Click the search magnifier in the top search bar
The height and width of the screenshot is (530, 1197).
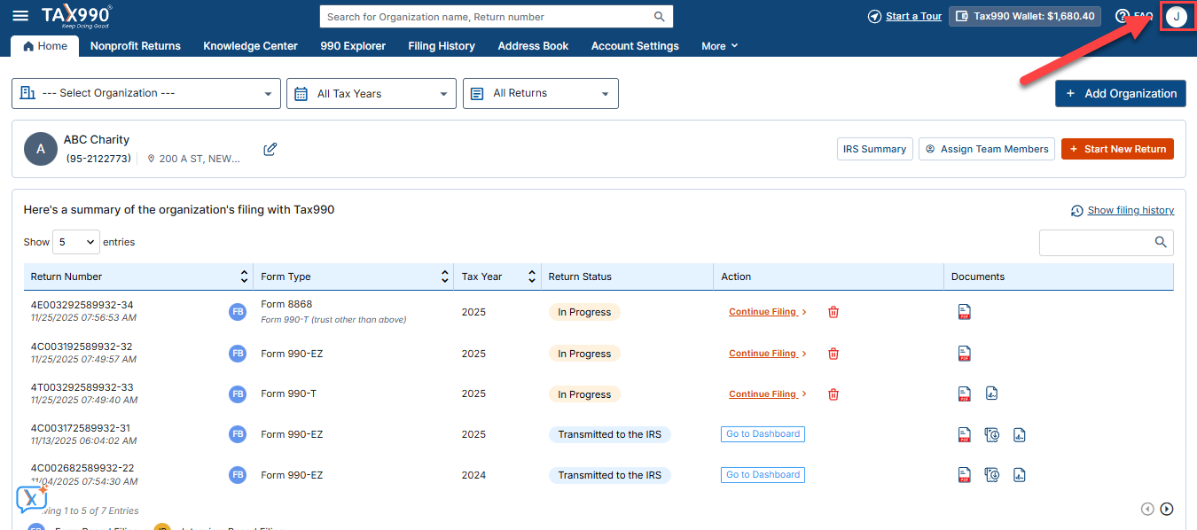(659, 17)
